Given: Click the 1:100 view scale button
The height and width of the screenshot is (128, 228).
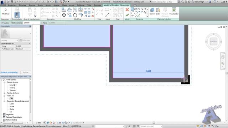Looking at the screenshot, I should (x=38, y=123).
